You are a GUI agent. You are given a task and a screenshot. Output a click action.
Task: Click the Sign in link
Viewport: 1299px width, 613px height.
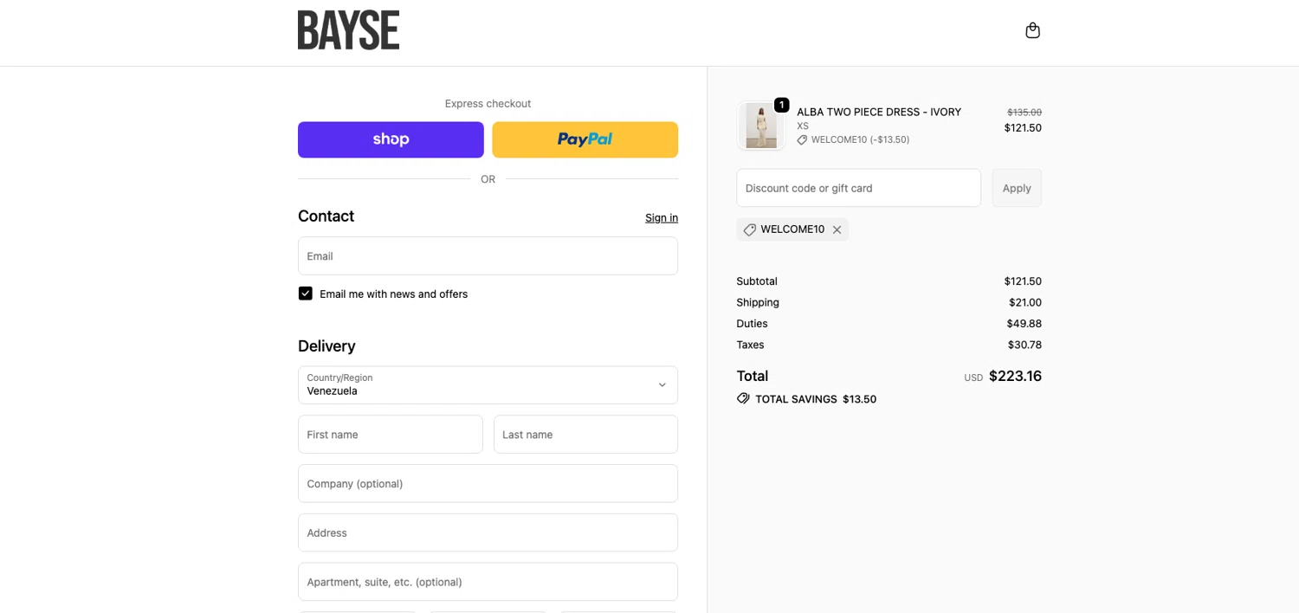662,217
